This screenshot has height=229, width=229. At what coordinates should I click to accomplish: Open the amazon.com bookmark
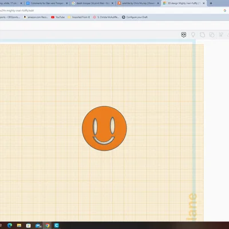coord(35,17)
